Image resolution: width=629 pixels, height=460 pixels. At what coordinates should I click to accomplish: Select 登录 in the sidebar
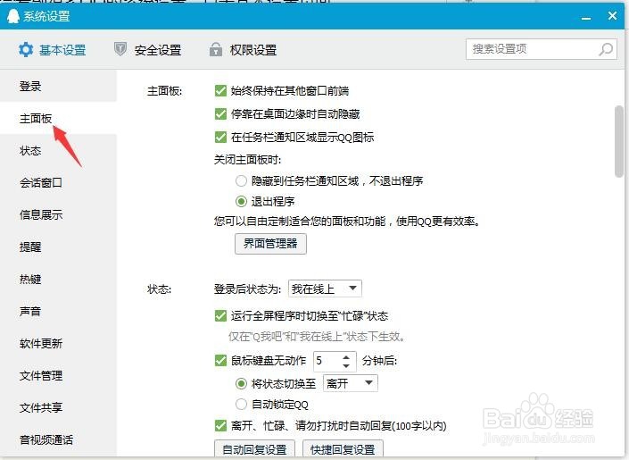click(58, 86)
